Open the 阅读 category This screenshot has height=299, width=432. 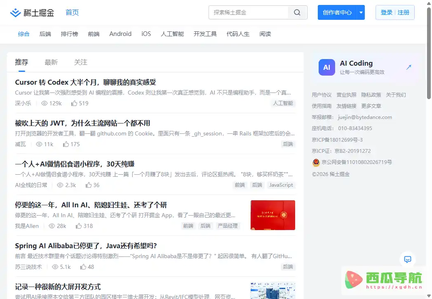(265, 34)
